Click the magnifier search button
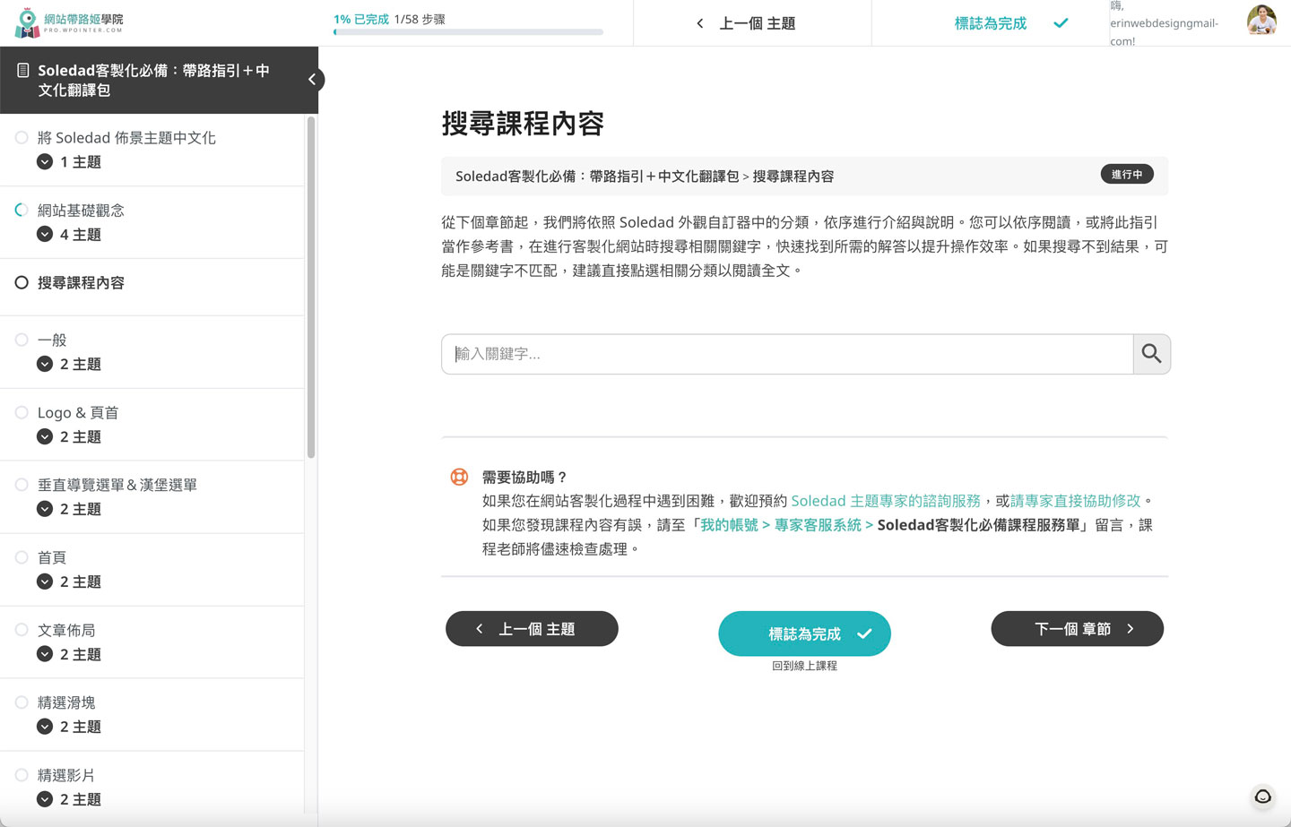Viewport: 1291px width, 827px height. click(x=1151, y=354)
